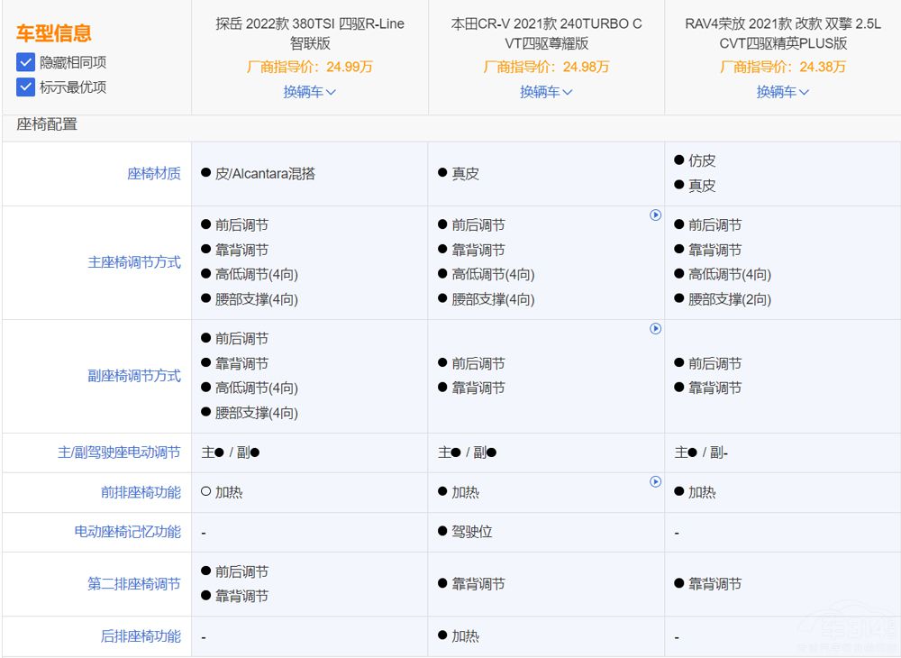
Task: Click the 主/副驾驶座电动调节 label
Action: [x=119, y=452]
